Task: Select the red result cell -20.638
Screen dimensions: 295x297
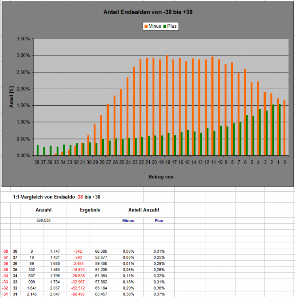Action: coord(78,276)
